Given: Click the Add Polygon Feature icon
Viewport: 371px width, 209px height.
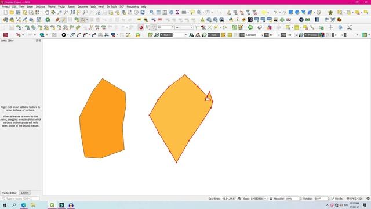Looking at the screenshot, I should 77,20.
